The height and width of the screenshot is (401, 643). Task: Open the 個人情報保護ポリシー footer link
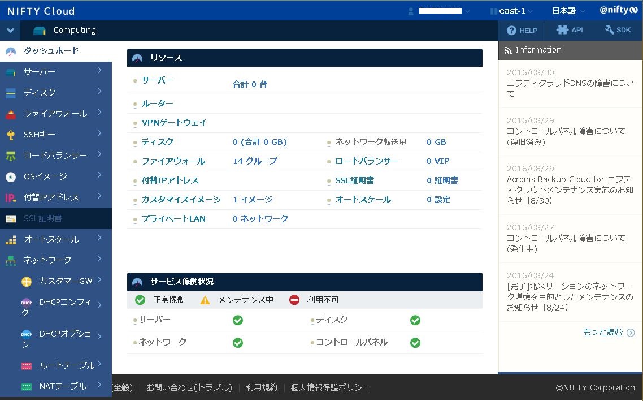[330, 388]
